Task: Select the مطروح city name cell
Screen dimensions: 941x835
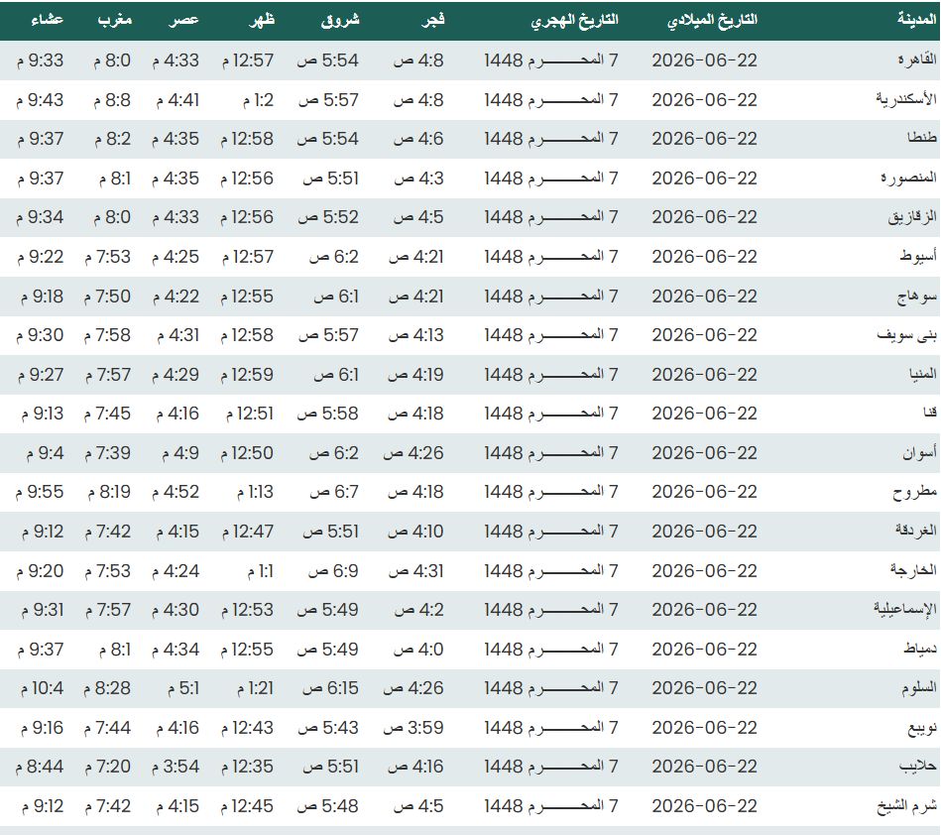Action: tap(914, 492)
